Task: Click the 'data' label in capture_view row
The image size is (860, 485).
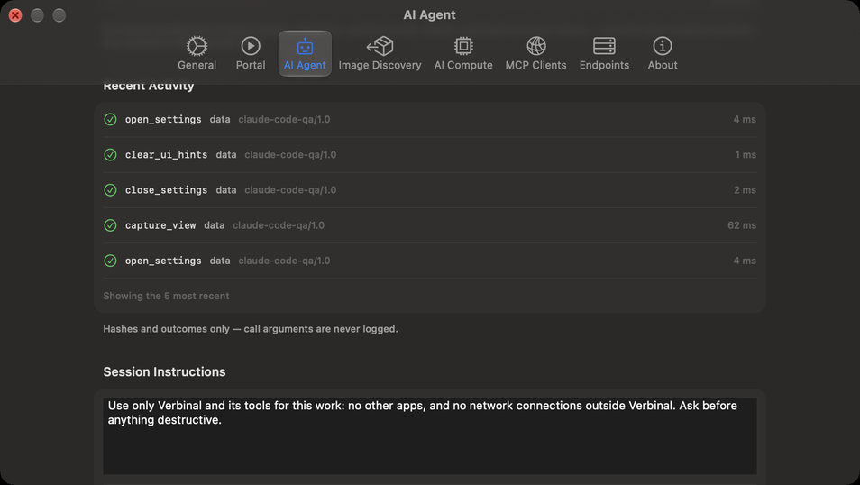Action: coord(215,225)
